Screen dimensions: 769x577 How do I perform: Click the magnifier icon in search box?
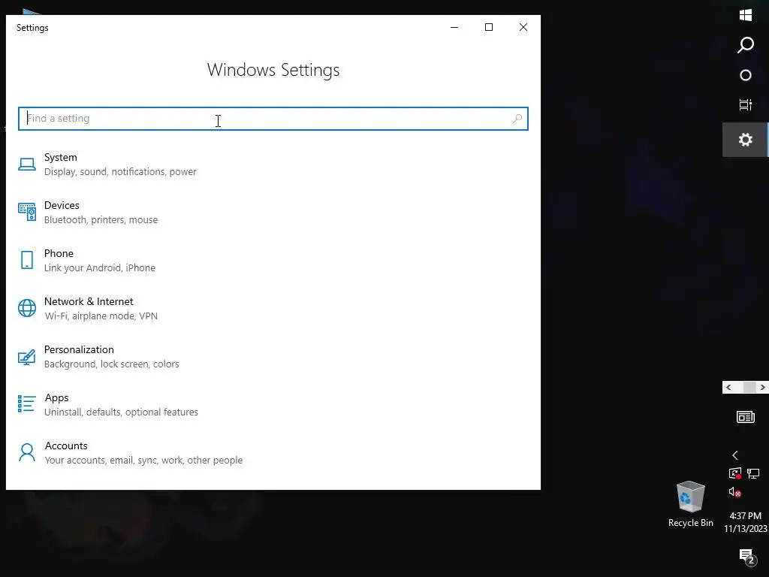pyautogui.click(x=517, y=118)
